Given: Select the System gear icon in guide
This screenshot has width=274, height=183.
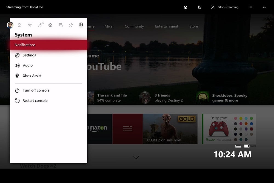Looking at the screenshot, I should [81, 25].
